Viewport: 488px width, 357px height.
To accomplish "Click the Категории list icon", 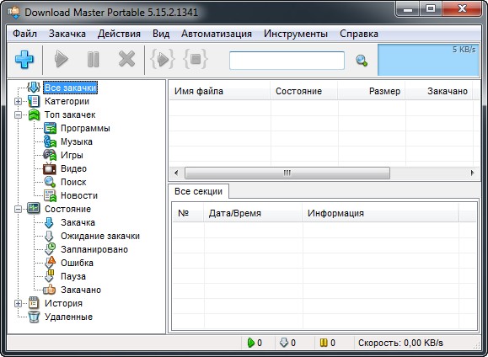I will (34, 101).
